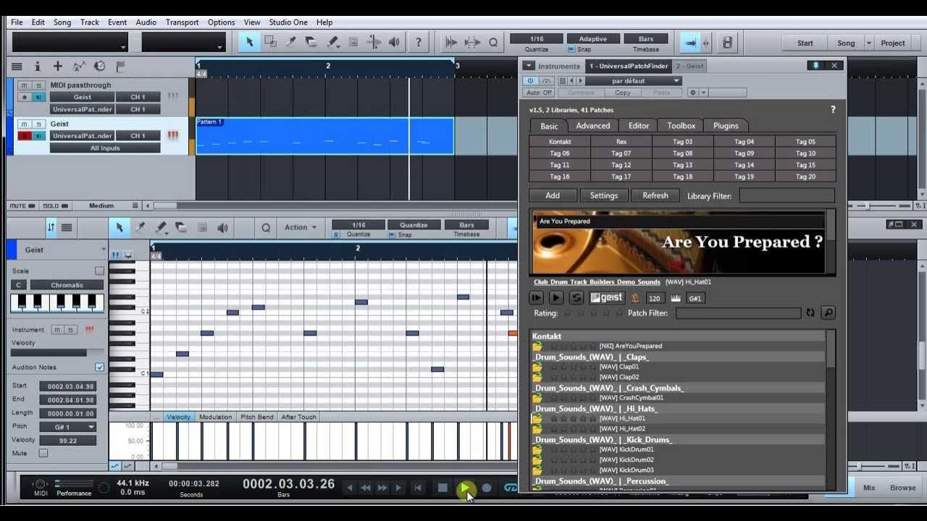Open the 1/16 quantize value in main toolbar
Viewport: 927px width, 521px height.
(x=537, y=39)
